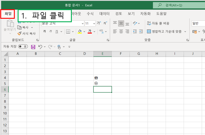The width and height of the screenshot is (205, 135).
Task: Open the font size 11 dropdown
Action: click(x=94, y=24)
